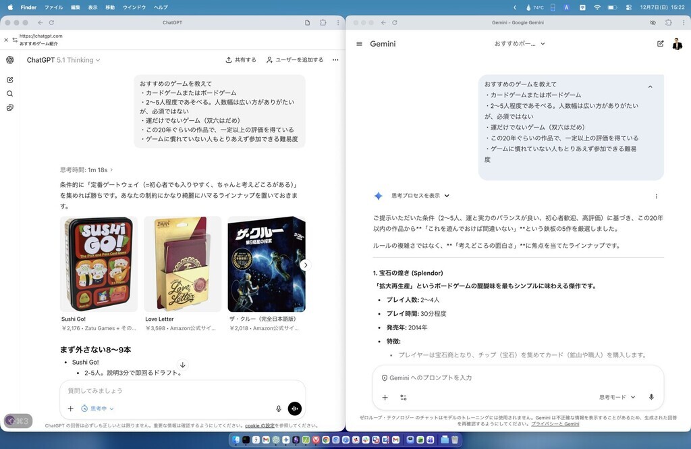This screenshot has height=449, width=691.
Task: Open the Love Letter product image
Action: [182, 264]
